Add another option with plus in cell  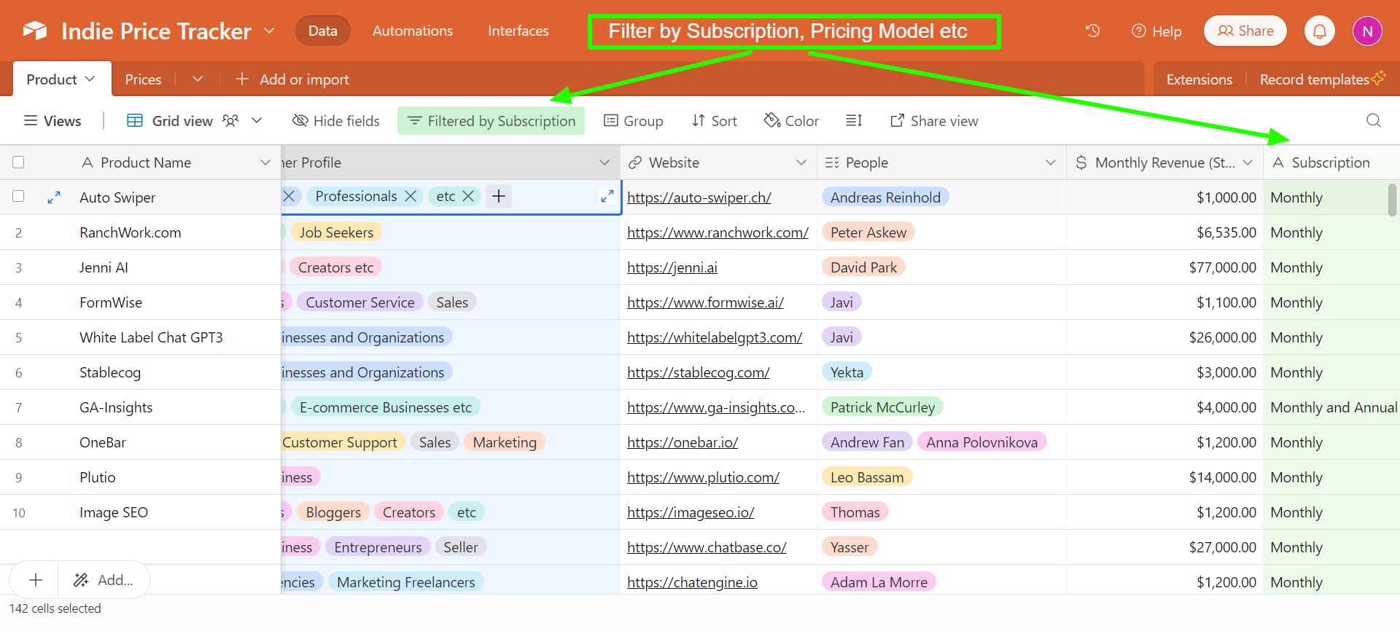[499, 196]
